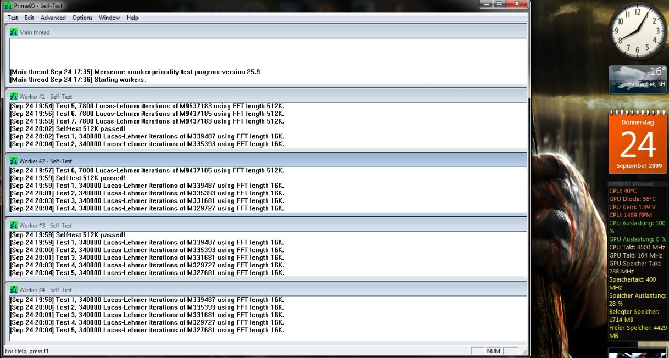Click Worker #3 Test 5 M327681 line
The height and width of the screenshot is (358, 669).
point(147,272)
